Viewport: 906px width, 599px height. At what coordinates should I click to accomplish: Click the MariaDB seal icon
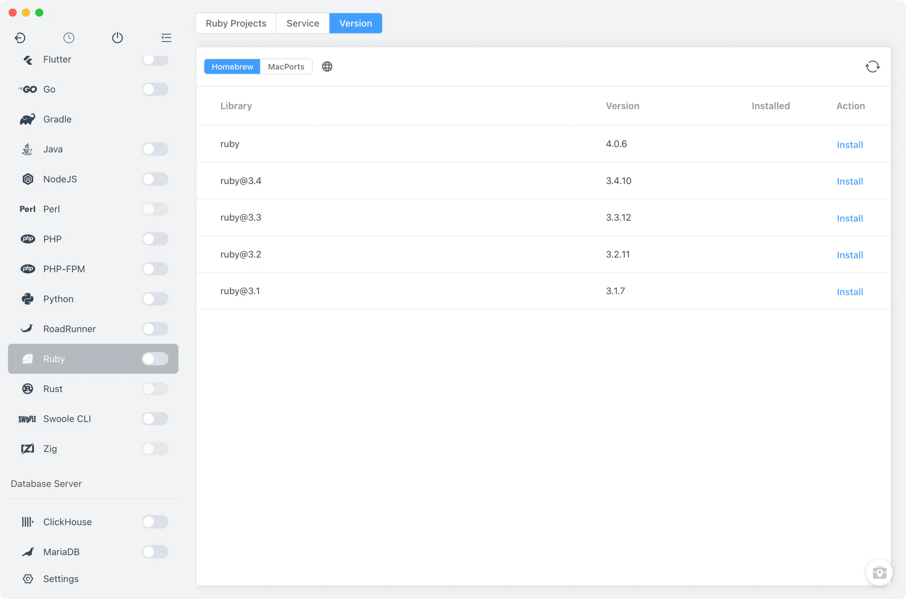[x=28, y=552]
